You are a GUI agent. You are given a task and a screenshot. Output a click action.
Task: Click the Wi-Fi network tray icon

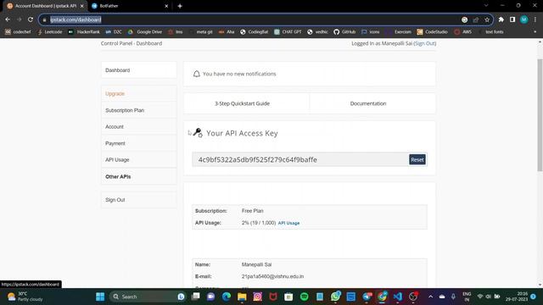[480, 297]
